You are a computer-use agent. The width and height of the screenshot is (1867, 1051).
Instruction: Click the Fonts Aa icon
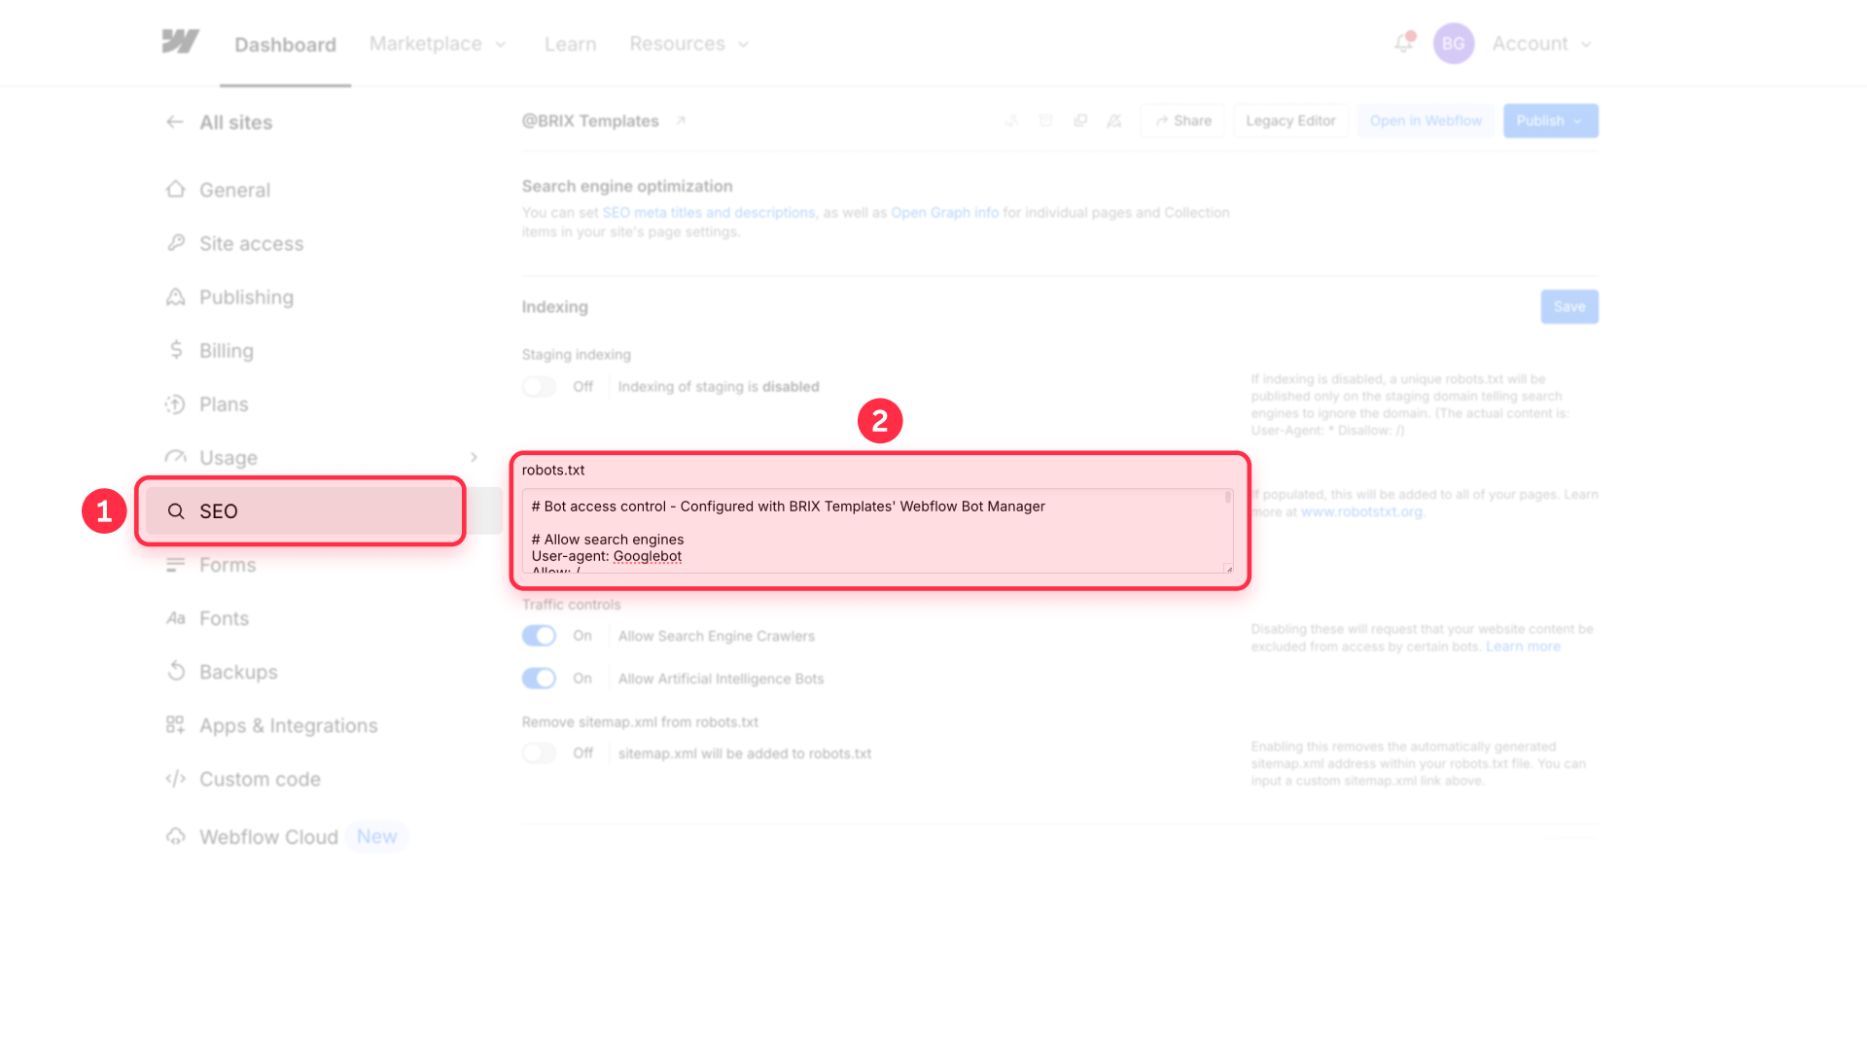175,618
